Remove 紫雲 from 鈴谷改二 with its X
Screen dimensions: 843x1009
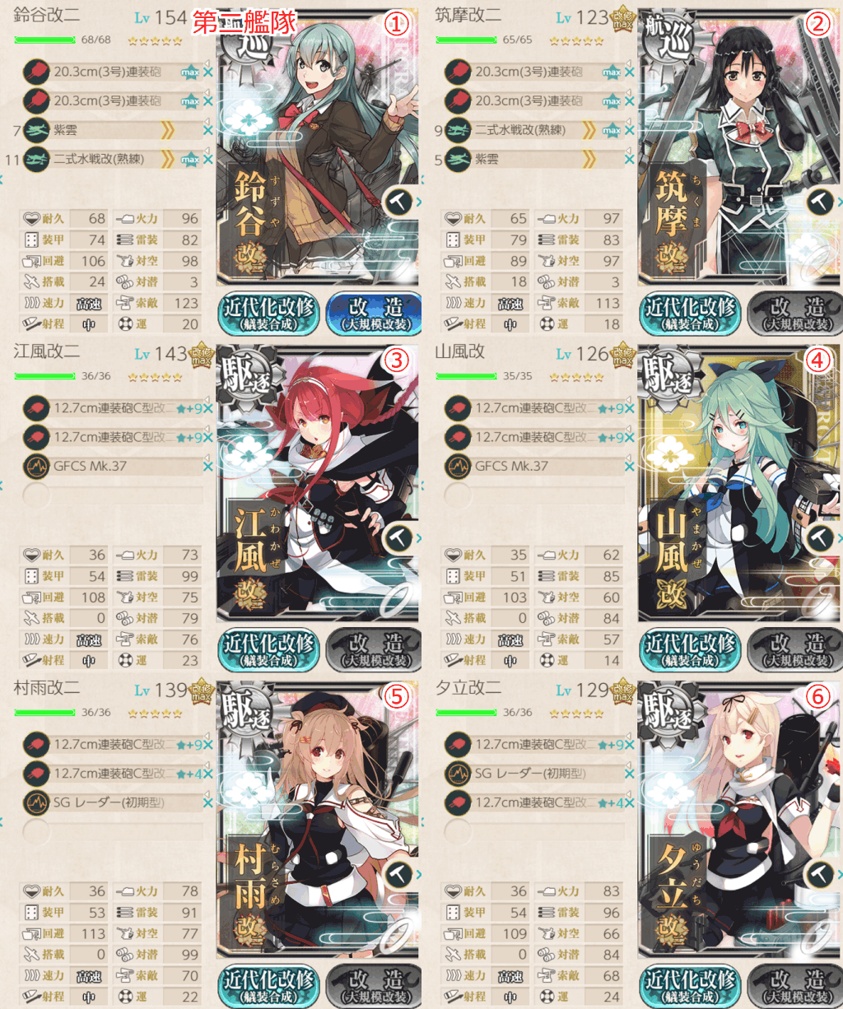click(x=207, y=130)
